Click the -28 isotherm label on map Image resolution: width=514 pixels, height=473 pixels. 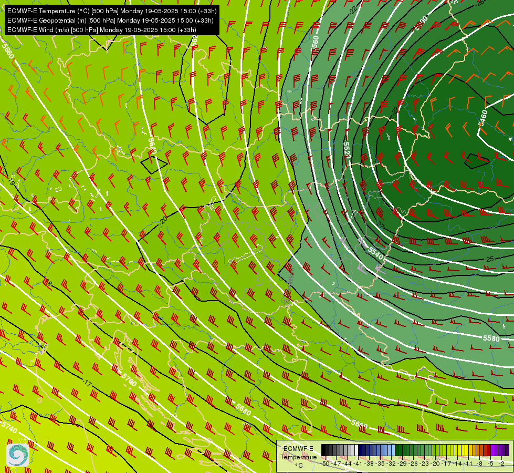(x=394, y=110)
